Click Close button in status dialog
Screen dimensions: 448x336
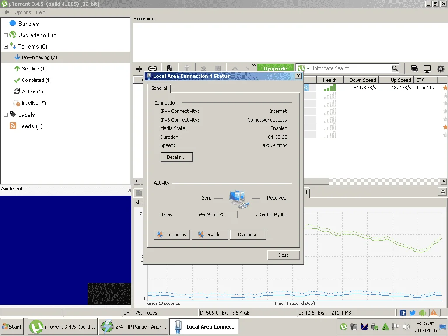(283, 255)
